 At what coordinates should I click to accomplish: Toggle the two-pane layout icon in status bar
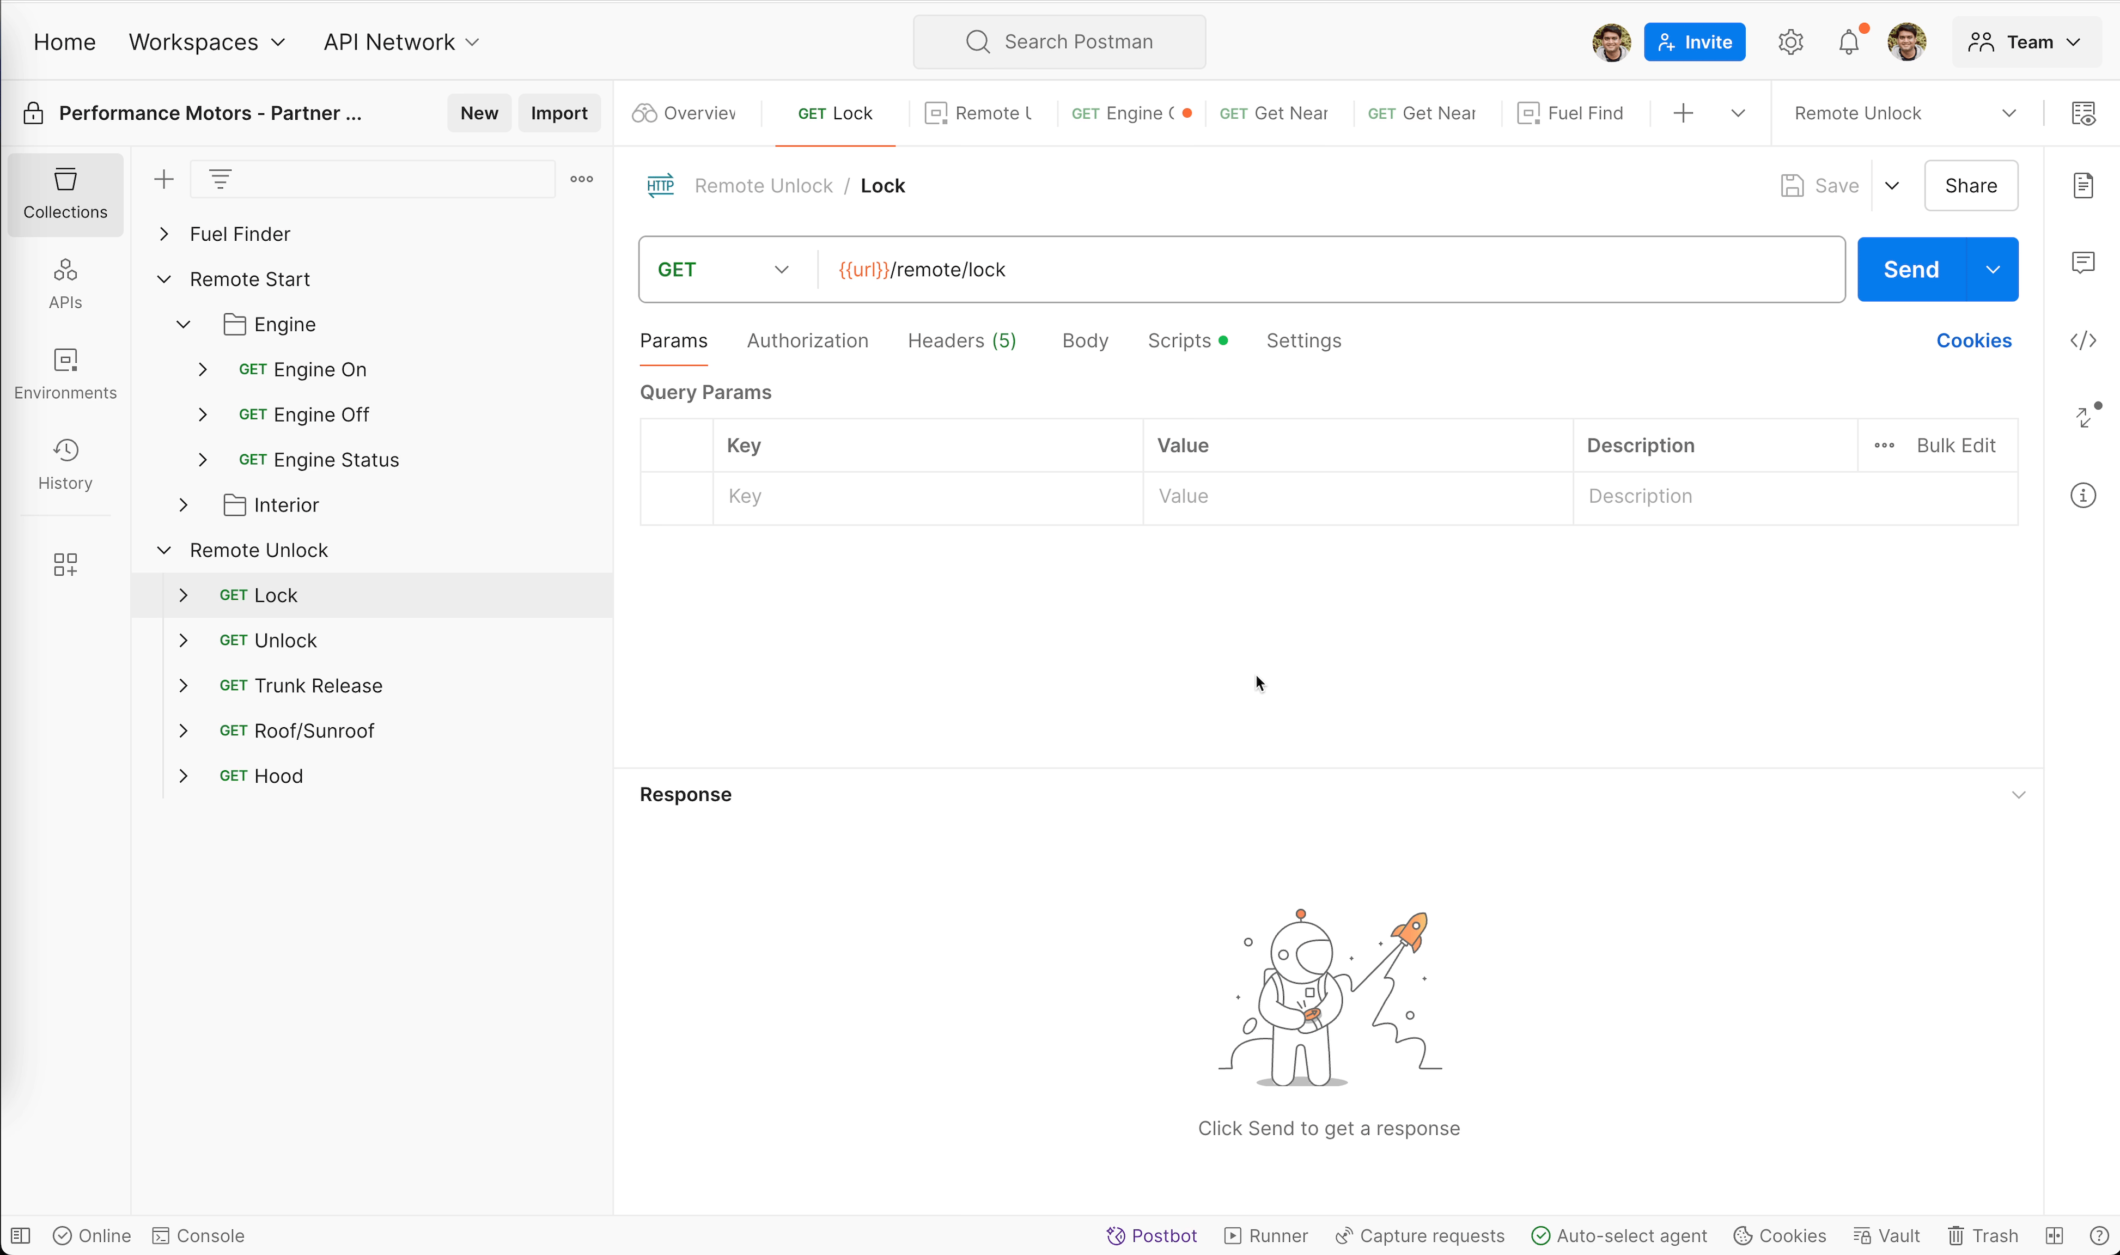[x=2054, y=1235]
